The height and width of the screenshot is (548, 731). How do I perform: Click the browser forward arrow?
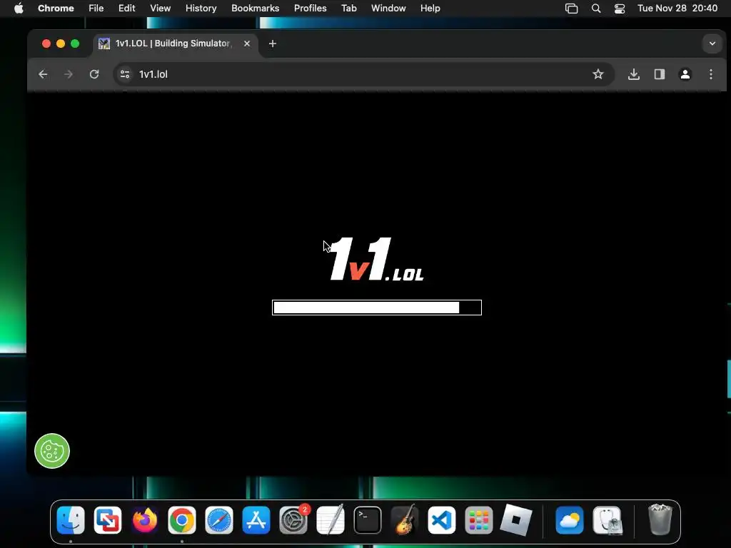[69, 74]
